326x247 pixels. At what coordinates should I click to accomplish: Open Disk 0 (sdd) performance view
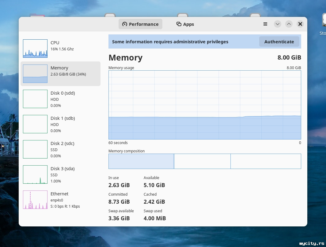point(60,99)
